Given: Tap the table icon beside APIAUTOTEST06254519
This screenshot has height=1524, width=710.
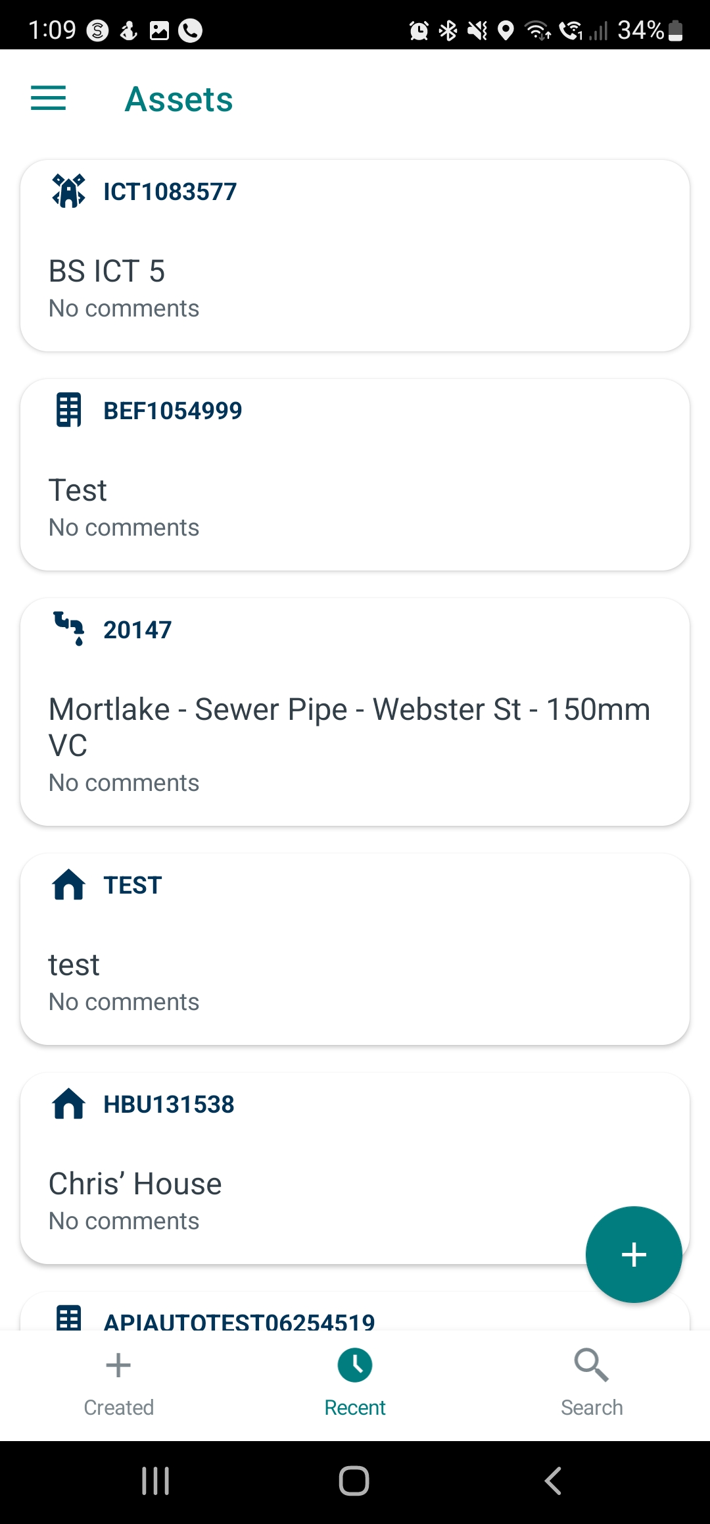Looking at the screenshot, I should coord(68,1317).
